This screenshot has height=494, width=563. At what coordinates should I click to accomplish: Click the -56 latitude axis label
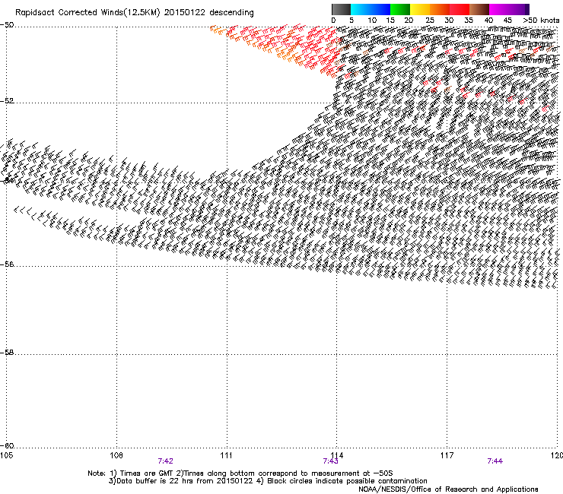[7, 264]
